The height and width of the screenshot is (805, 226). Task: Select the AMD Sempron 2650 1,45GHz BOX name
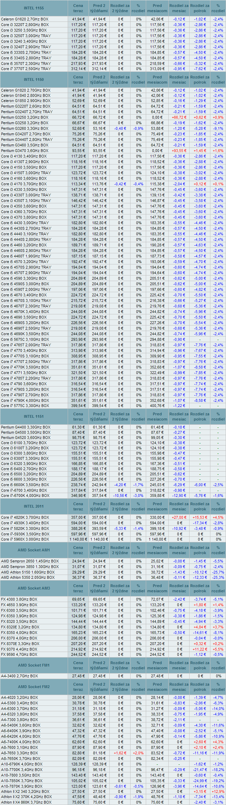coord(30,561)
